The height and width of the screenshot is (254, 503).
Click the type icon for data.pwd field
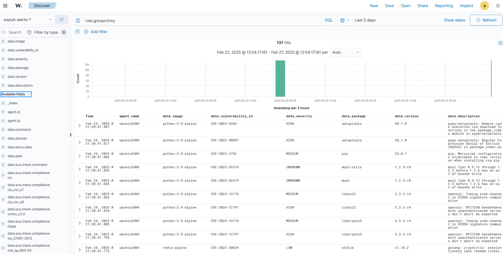[3, 156]
